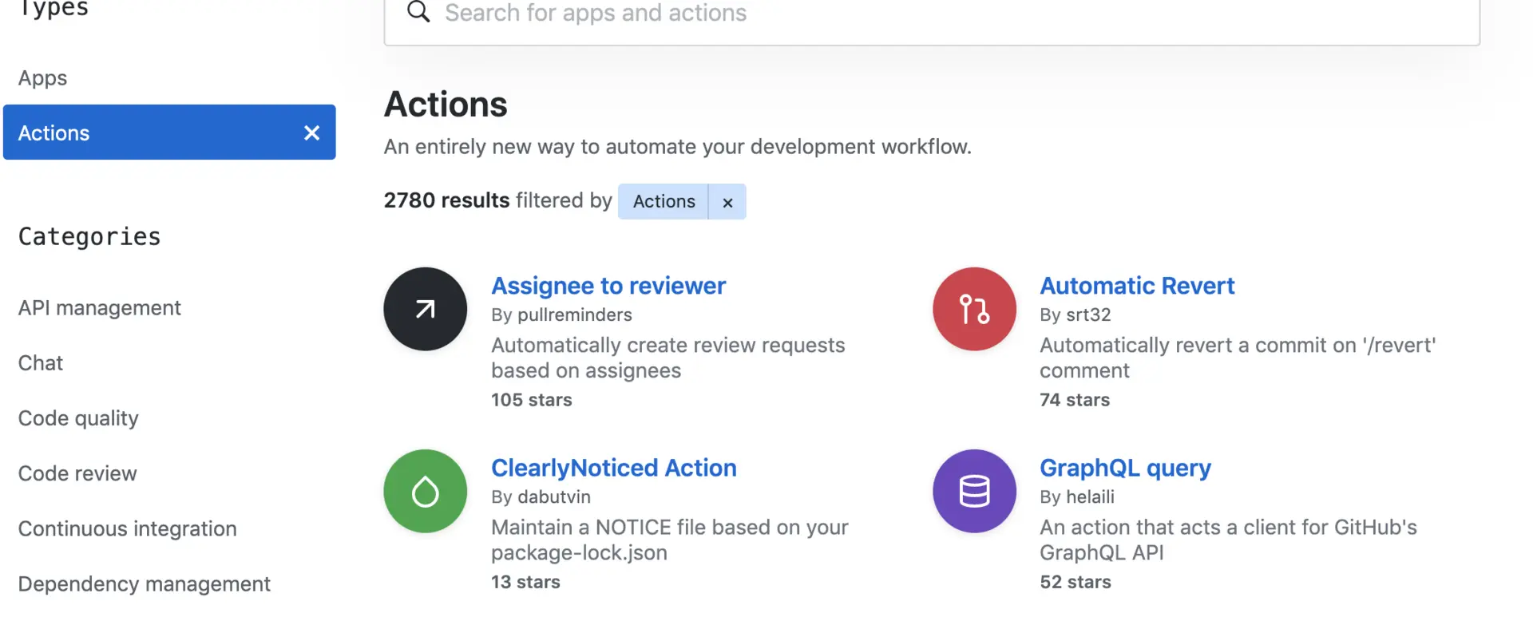Select Apps type in sidebar
The width and height of the screenshot is (1533, 621).
(43, 77)
